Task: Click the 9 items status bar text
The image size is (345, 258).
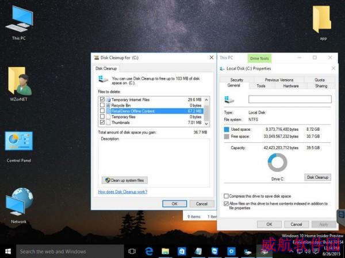Action: [x=194, y=217]
